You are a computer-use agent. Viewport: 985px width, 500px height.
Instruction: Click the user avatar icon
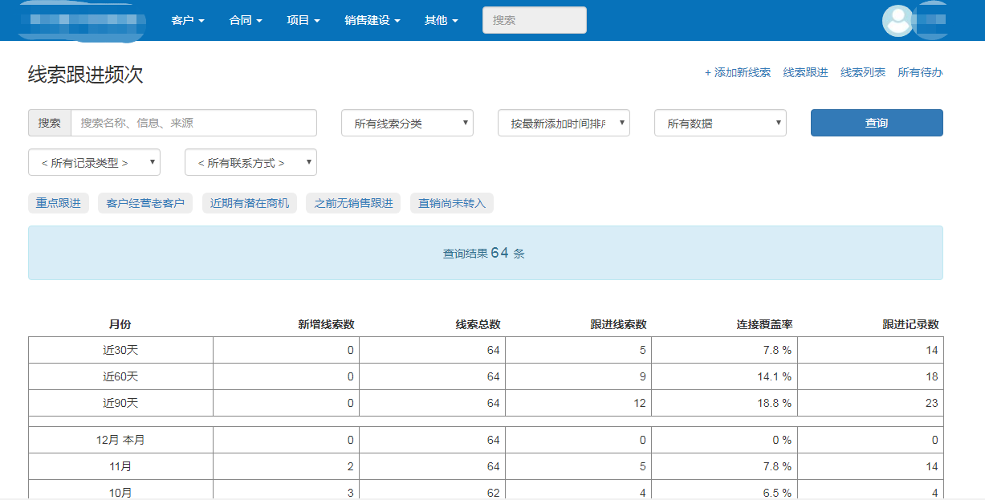(x=897, y=21)
